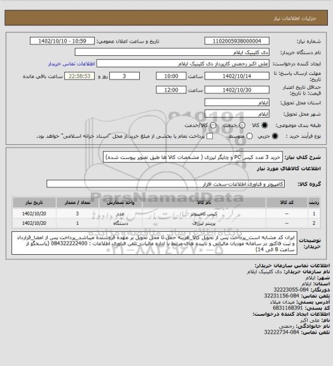This screenshot has height=366, width=333.
Task: Click the remaining time field 22:58:53
Action: point(79,76)
